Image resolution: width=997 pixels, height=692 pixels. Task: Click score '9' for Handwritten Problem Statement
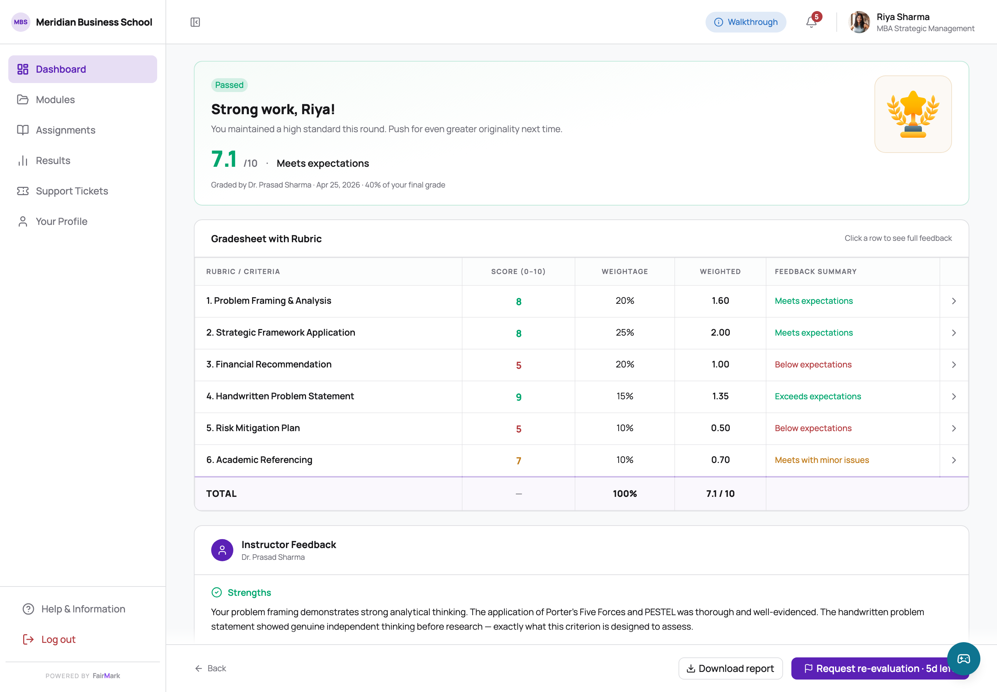tap(519, 397)
